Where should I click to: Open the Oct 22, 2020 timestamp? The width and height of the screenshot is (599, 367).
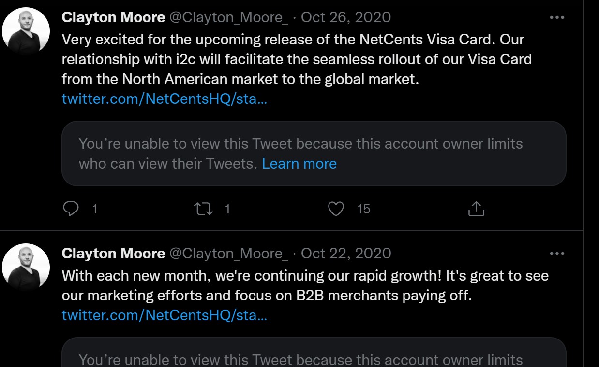pyautogui.click(x=346, y=254)
